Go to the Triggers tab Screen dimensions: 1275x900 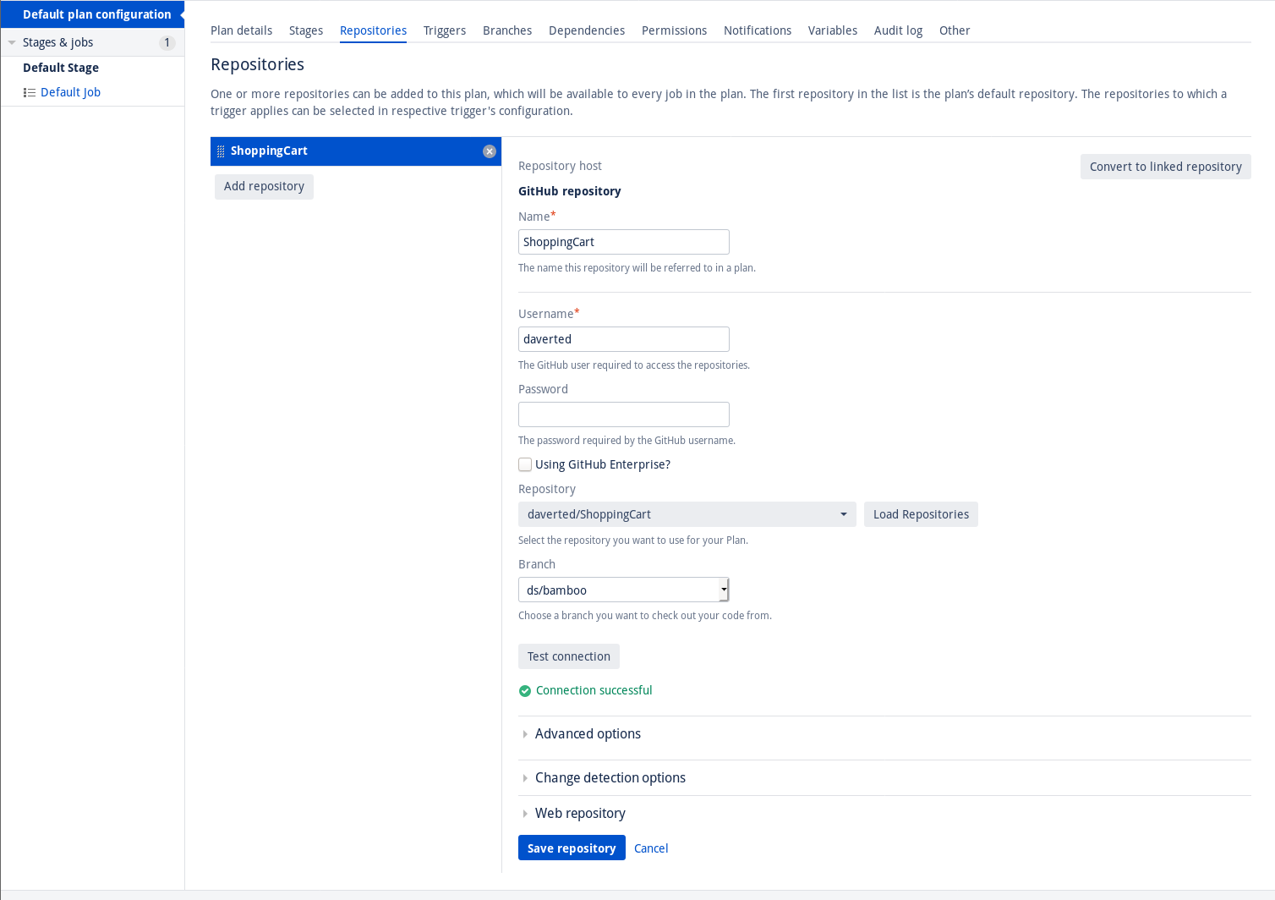coord(445,30)
